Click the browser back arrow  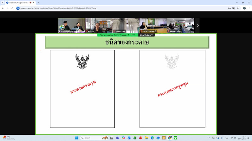click(3, 8)
